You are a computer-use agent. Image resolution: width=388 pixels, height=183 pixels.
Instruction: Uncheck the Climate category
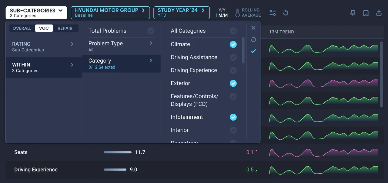tap(233, 44)
